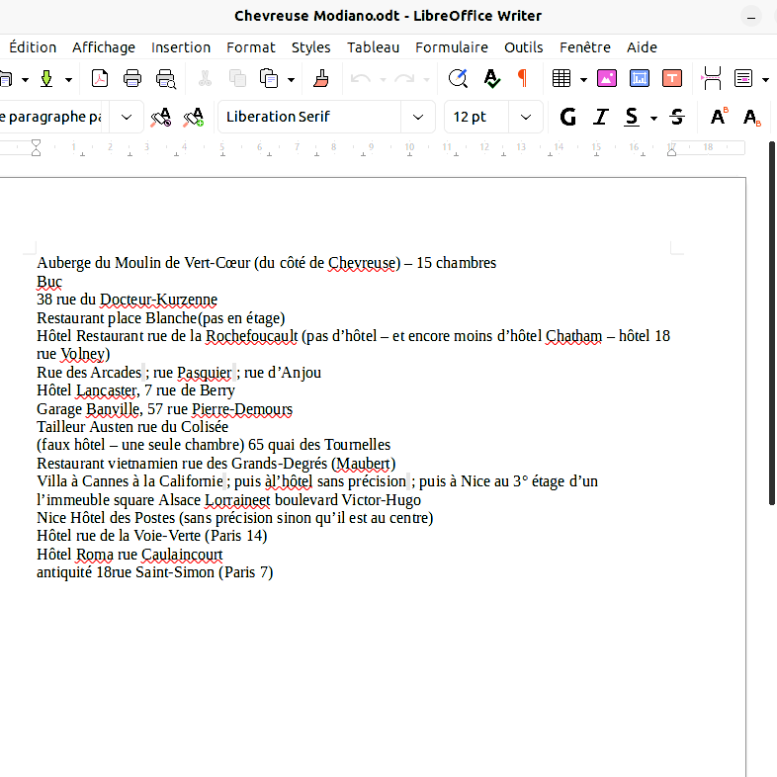Open Print Preview from the toolbar
This screenshot has width=777, height=777.
point(166,79)
